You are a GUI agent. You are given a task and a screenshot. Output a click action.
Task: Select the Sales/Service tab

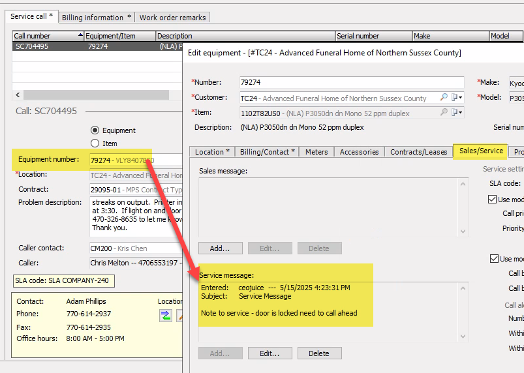point(480,151)
